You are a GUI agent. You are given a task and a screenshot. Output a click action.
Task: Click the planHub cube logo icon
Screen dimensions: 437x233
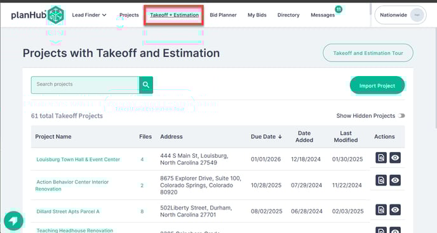(x=55, y=15)
